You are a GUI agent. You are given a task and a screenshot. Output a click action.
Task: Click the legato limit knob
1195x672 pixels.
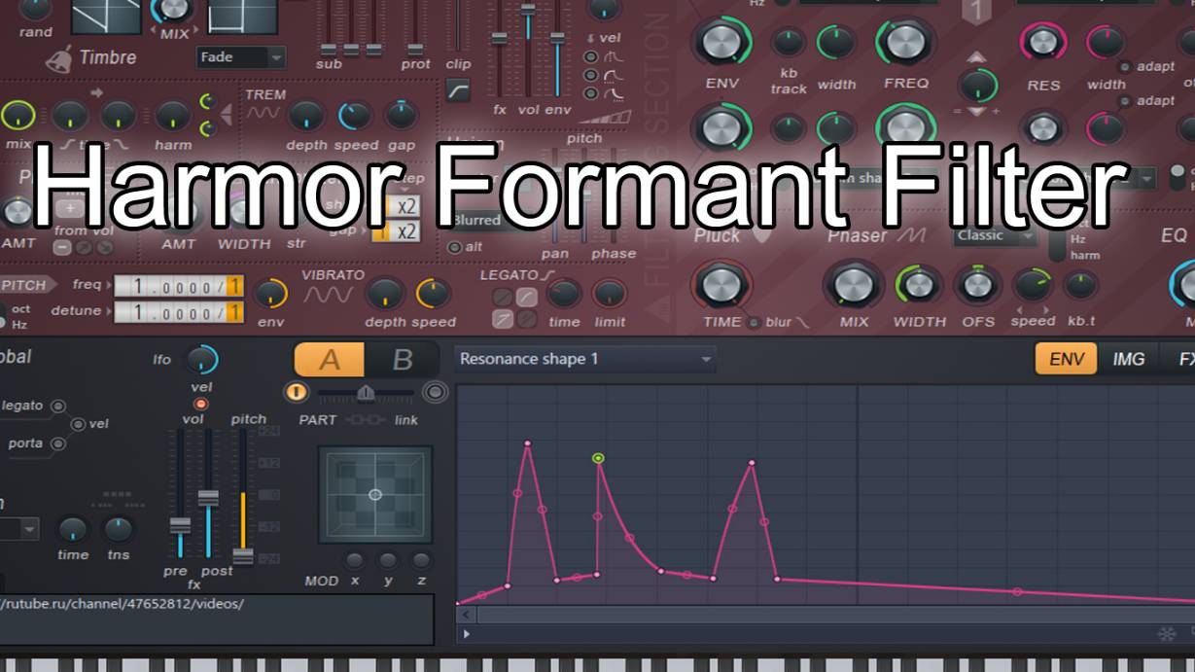610,294
